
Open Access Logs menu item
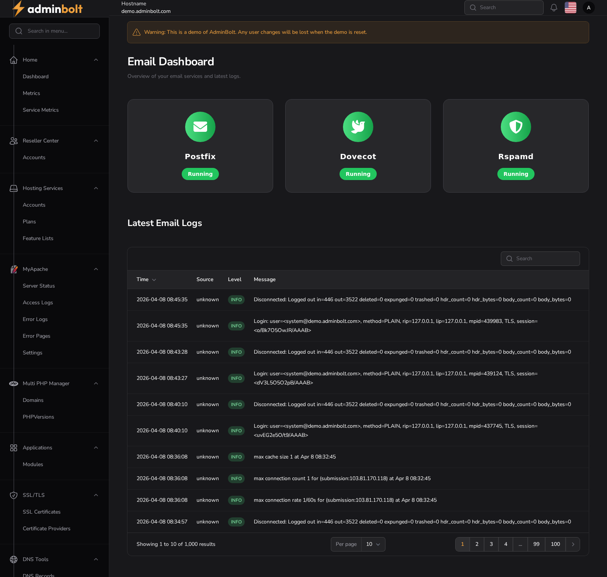coord(38,303)
